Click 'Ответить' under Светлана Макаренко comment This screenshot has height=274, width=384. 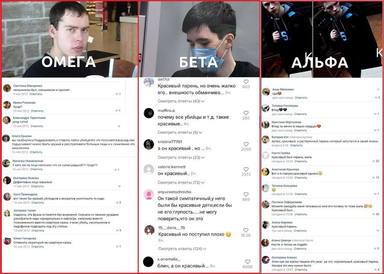point(36,94)
